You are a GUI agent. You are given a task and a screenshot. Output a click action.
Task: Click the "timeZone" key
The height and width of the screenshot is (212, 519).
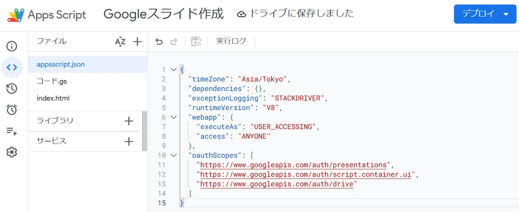(209, 79)
